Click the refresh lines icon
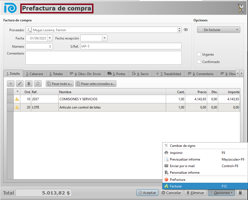Screen dimensions: 248x200 pos(38,84)
